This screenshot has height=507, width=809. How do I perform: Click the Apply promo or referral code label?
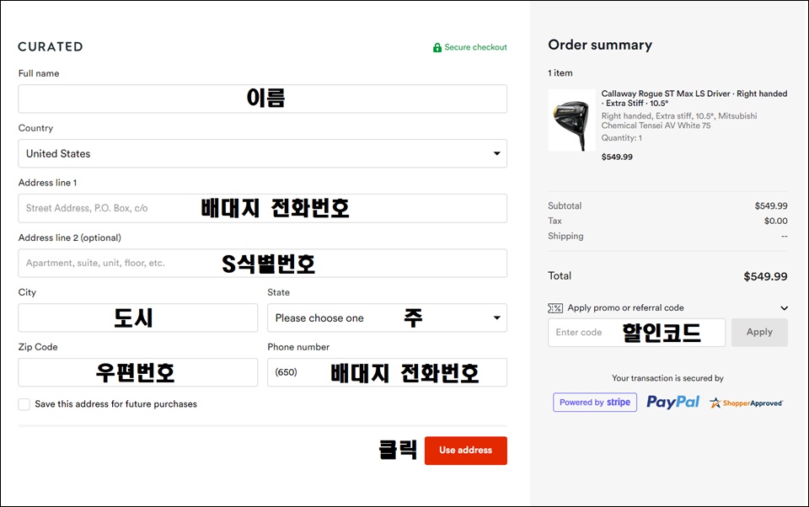(625, 308)
